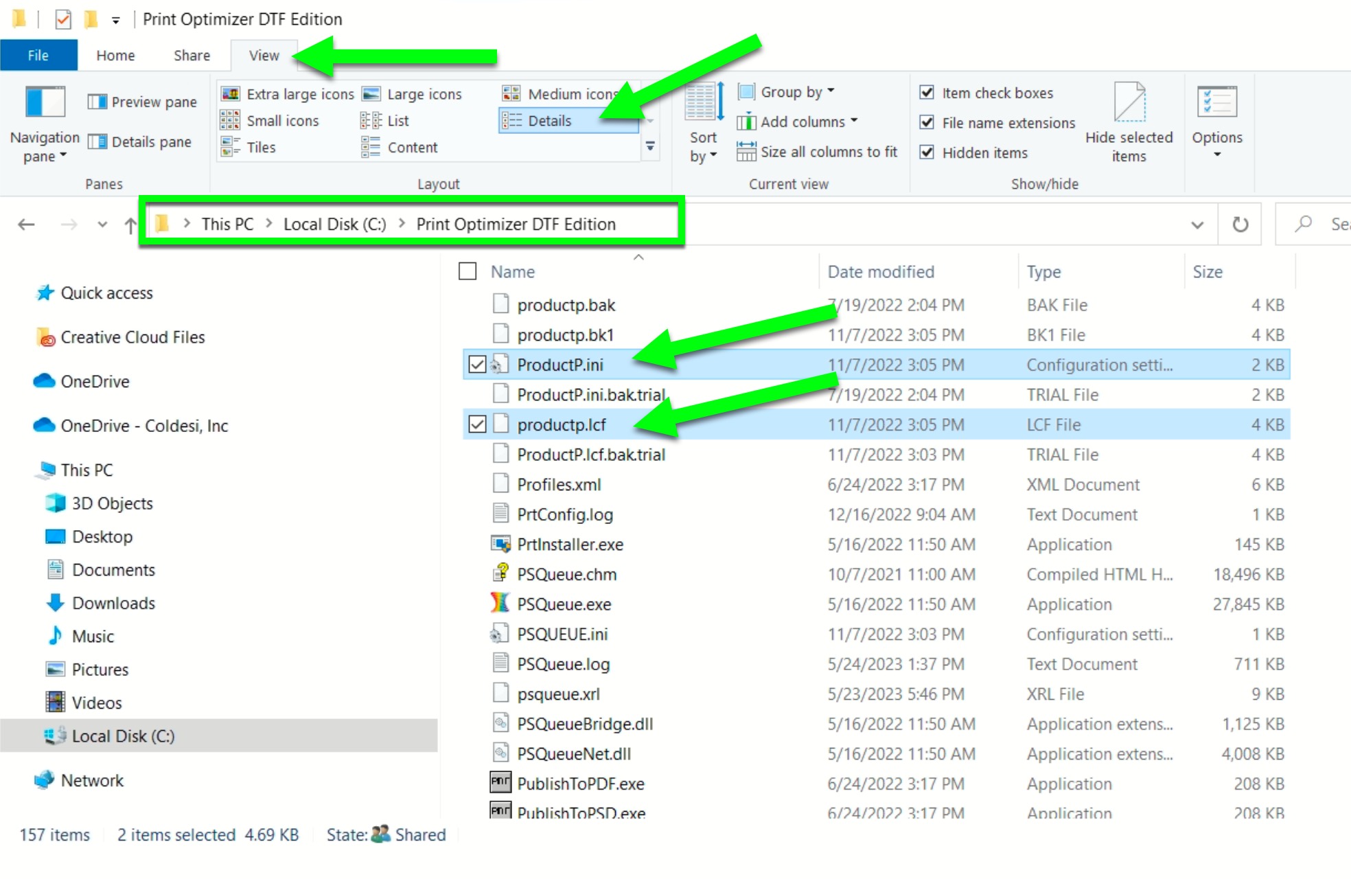Image resolution: width=1351 pixels, height=879 pixels.
Task: Click the PSQueue.exe application icon
Action: point(500,604)
